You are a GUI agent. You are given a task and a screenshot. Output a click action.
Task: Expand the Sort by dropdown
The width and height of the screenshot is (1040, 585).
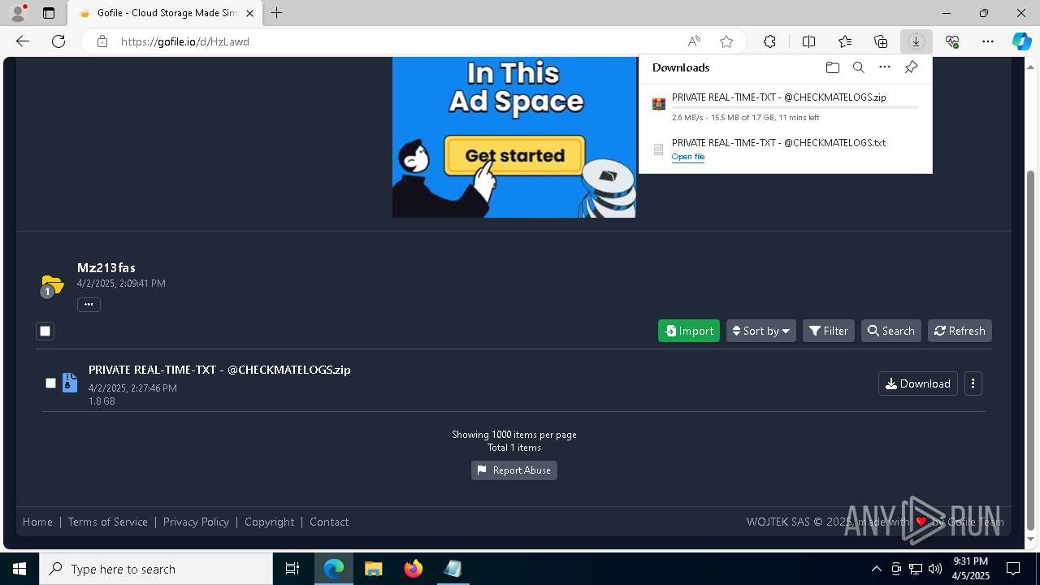click(761, 331)
